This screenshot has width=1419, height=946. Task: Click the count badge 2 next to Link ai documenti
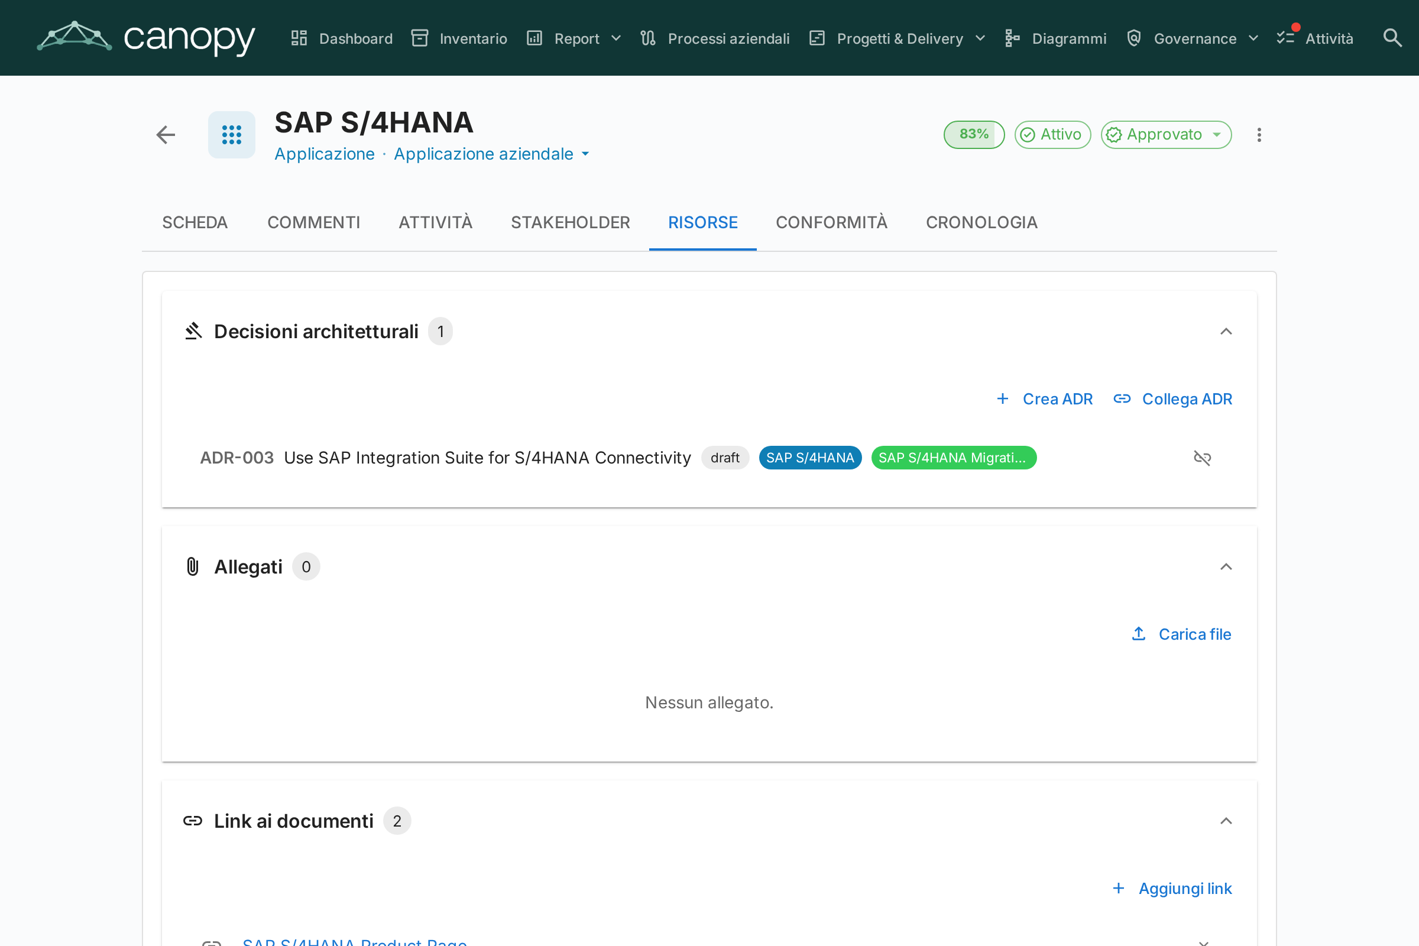click(397, 821)
